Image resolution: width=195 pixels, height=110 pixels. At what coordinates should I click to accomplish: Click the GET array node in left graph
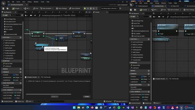click(61, 38)
